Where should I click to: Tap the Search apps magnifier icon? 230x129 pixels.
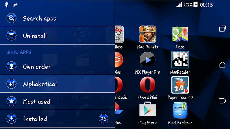click(11, 18)
